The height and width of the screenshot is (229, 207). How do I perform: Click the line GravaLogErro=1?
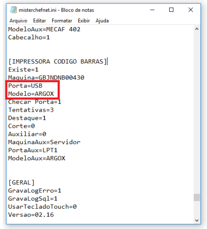coord(35,191)
